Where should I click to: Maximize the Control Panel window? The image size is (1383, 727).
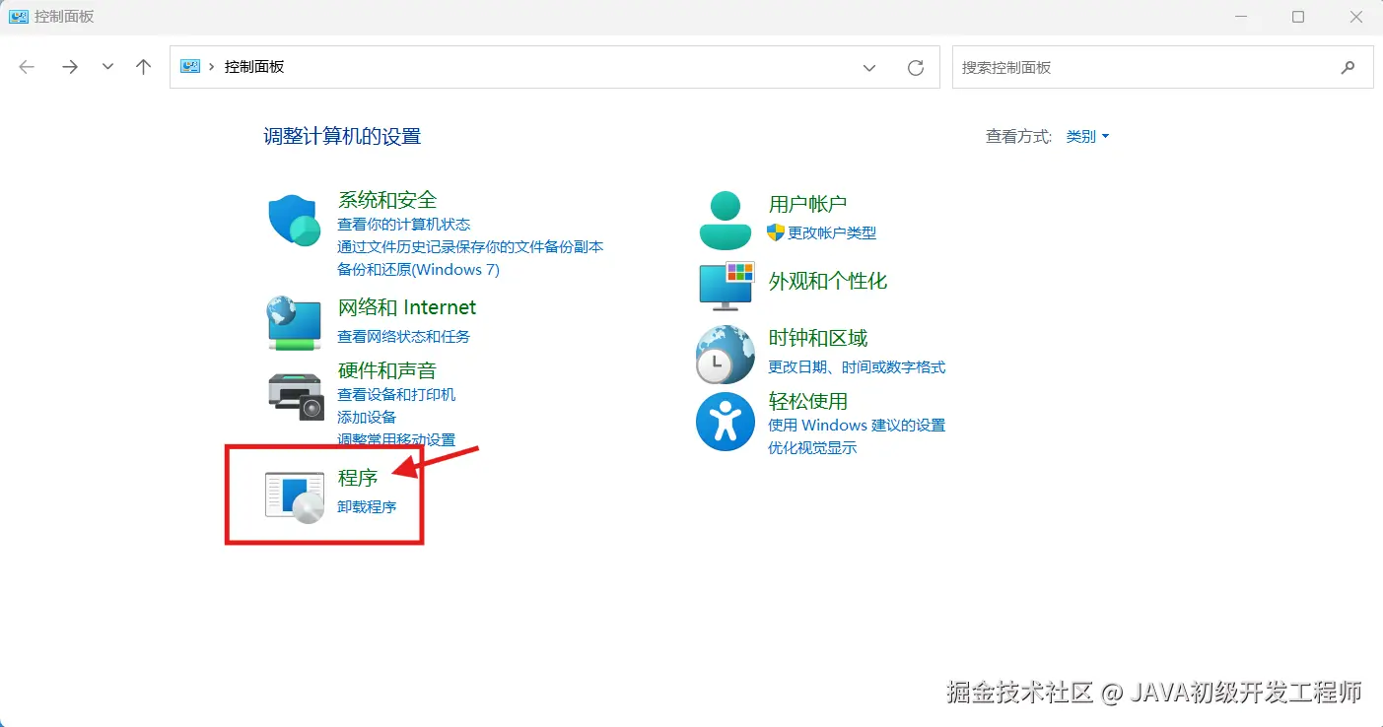[1298, 17]
